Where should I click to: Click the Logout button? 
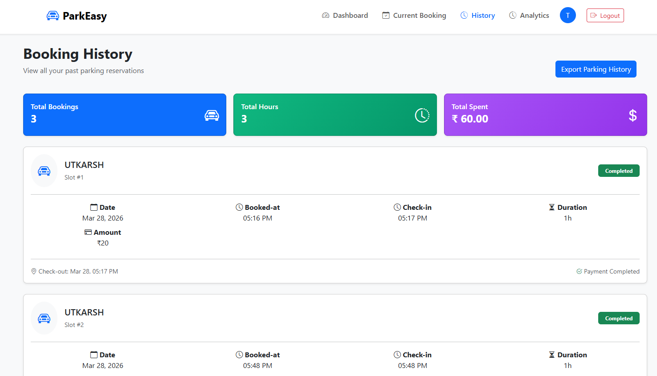605,16
